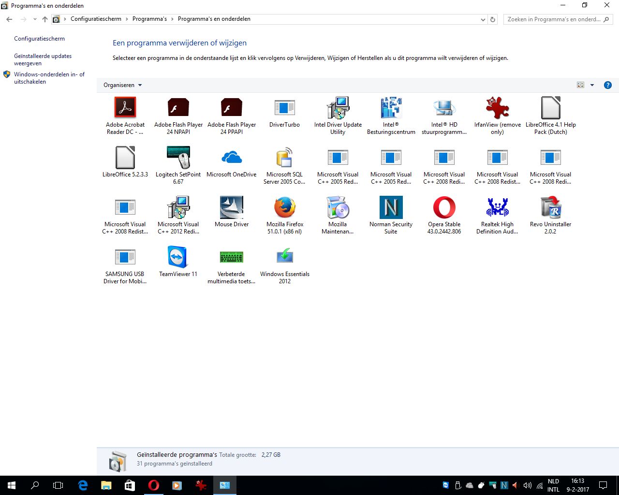Viewport: 619px width, 495px height.
Task: Open the Windows Start menu
Action: point(12,485)
